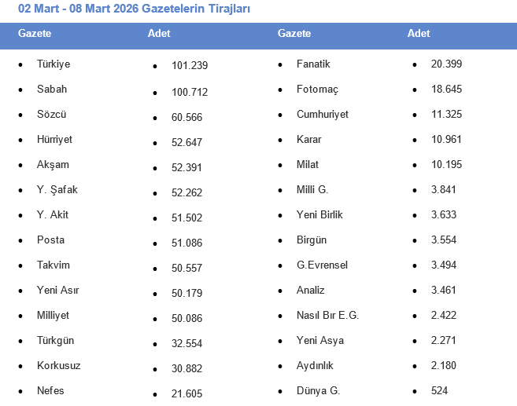Click the Hürriyet newspaper entry
This screenshot has height=406, width=517.
tap(54, 140)
